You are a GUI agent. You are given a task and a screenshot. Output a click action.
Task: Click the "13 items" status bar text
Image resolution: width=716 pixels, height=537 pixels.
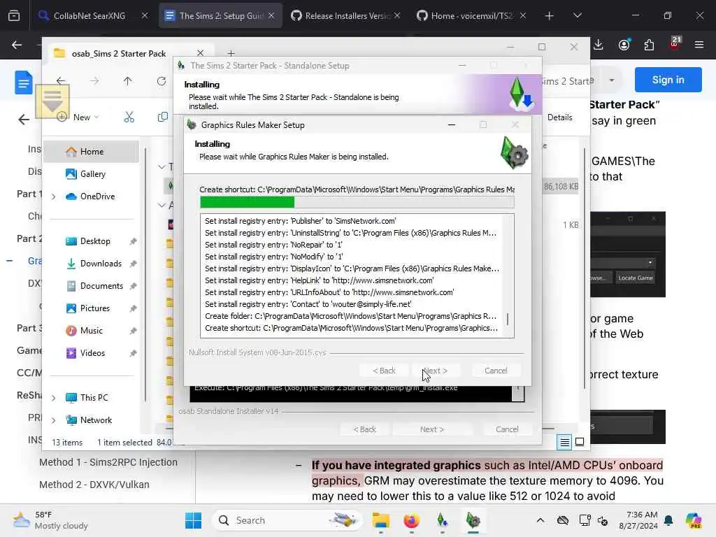[67, 443]
